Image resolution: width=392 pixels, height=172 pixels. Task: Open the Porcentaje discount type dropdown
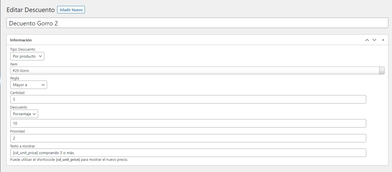coord(24,114)
